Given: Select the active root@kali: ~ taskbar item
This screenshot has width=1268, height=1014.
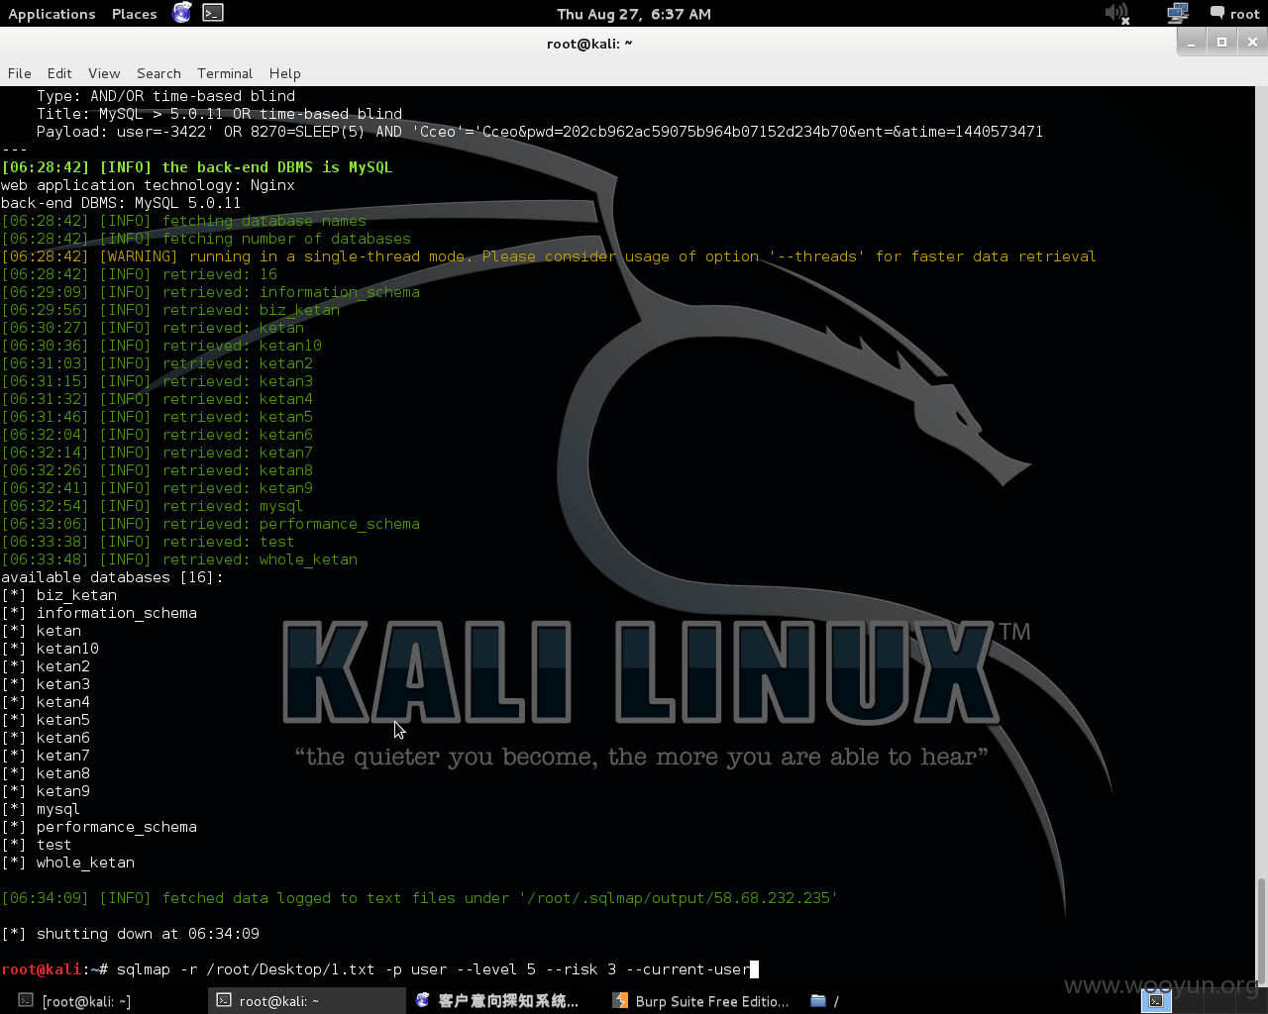Looking at the screenshot, I should pos(307,1001).
